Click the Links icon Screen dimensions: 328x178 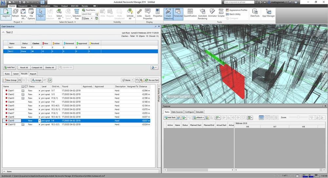[139, 13]
